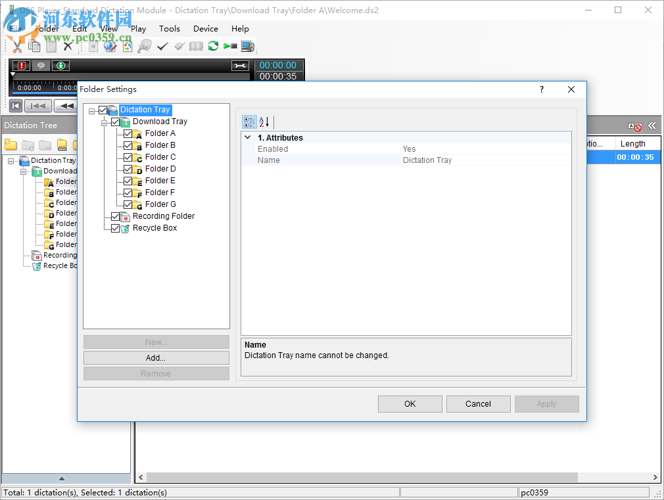The image size is (664, 500).
Task: Click the Add... button
Action: tap(156, 357)
